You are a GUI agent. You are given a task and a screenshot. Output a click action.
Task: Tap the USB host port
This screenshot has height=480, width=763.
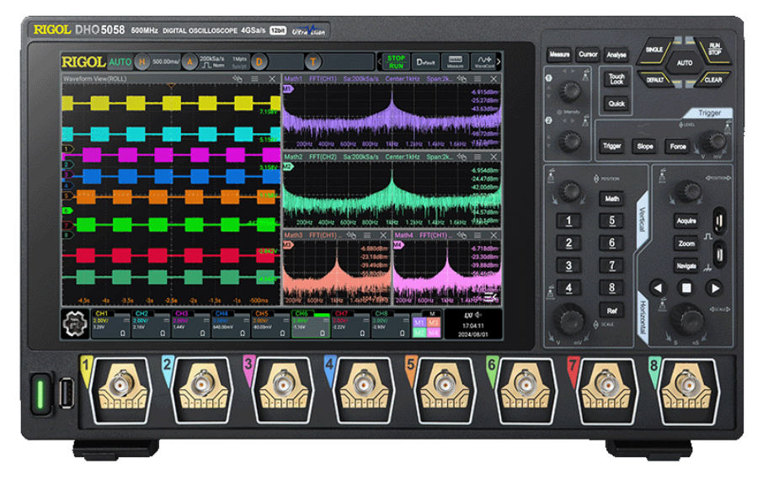67,393
